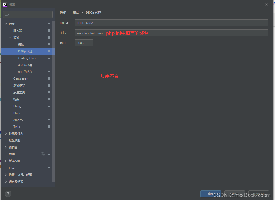
Task: Click the project icon beside 框架 row
Action: coord(49,99)
